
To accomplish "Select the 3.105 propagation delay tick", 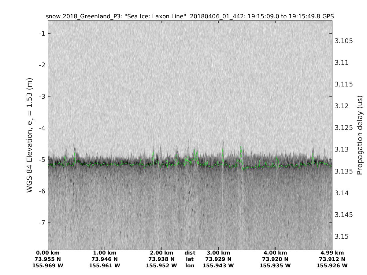I will pyautogui.click(x=344, y=41).
